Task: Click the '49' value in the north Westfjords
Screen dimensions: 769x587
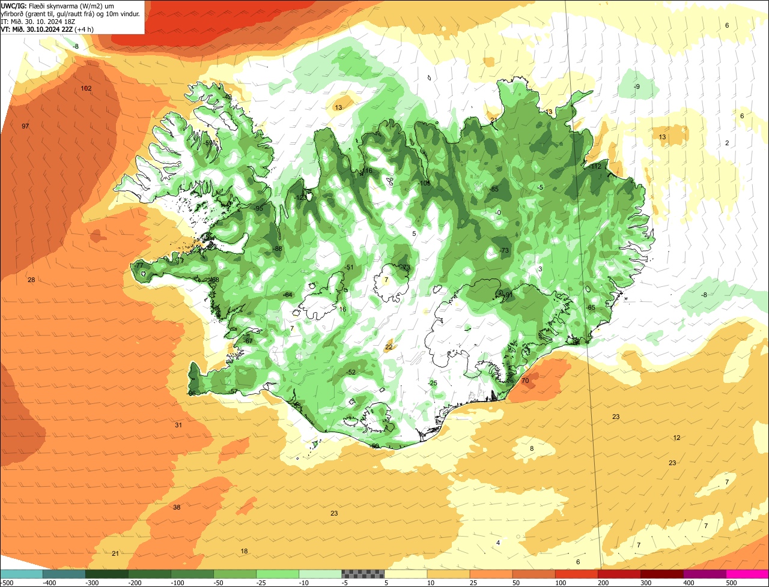Action: pos(228,97)
